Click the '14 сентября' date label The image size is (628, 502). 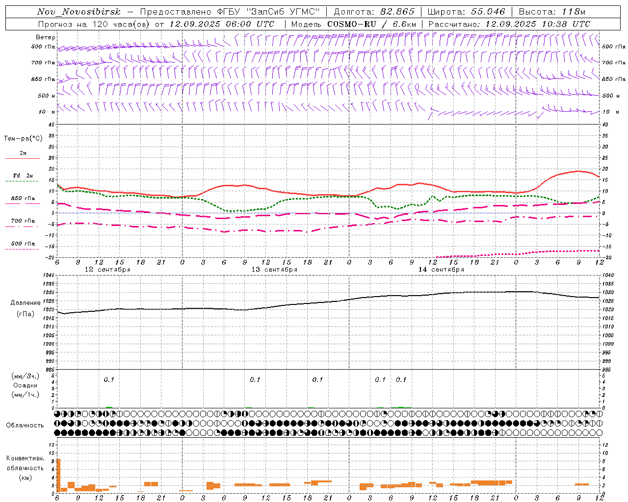pos(441,270)
